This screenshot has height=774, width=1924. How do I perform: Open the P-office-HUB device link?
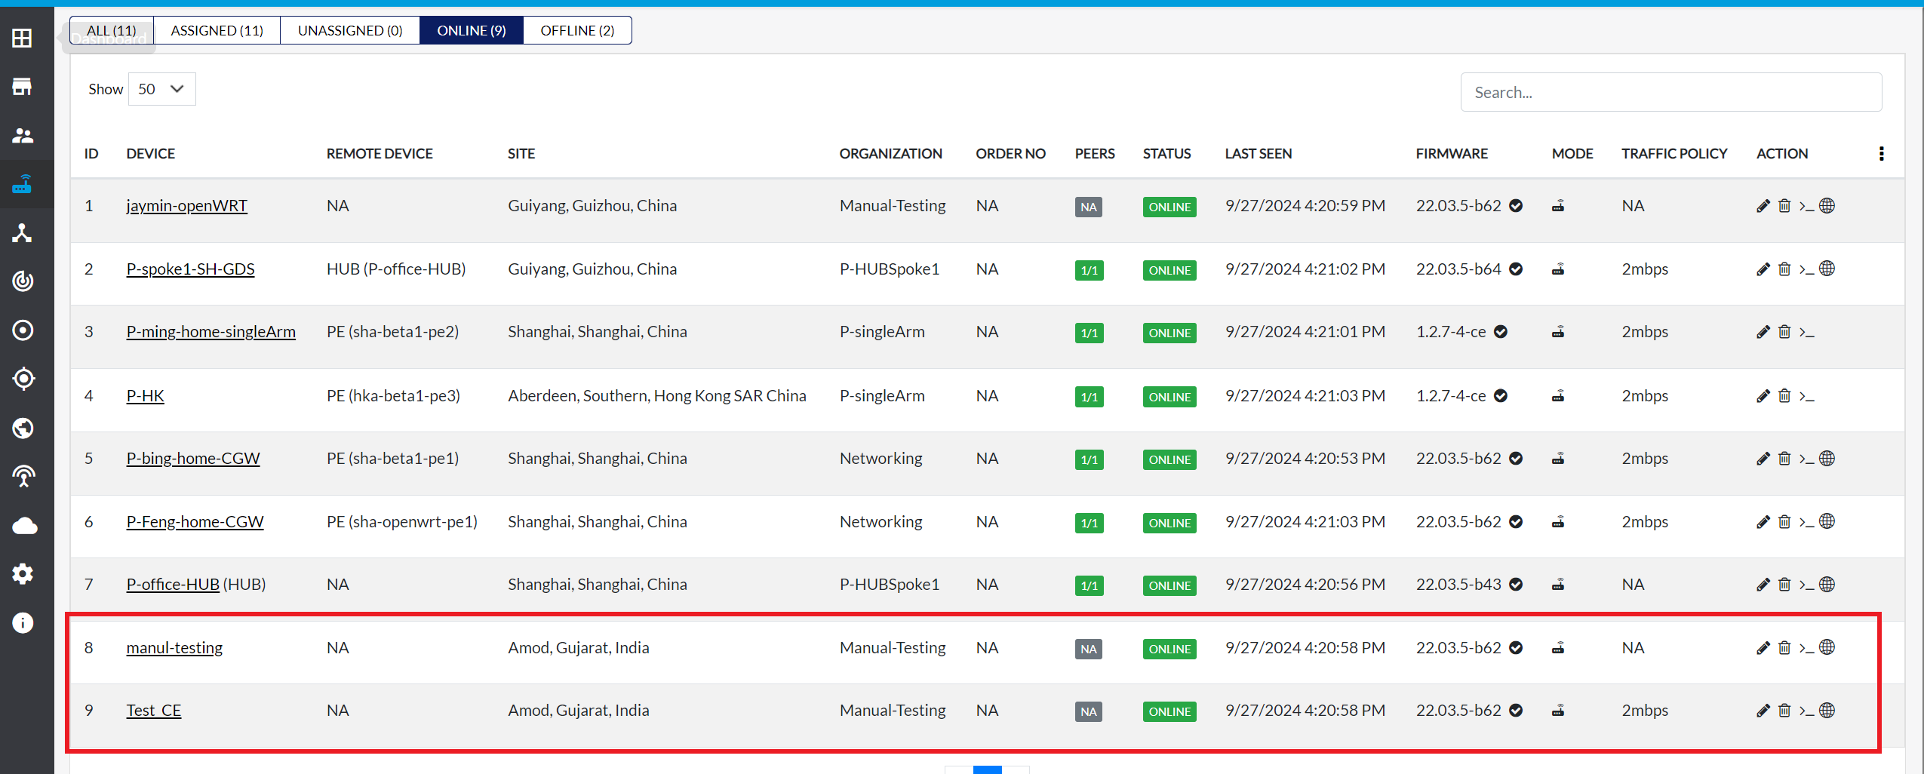pyautogui.click(x=173, y=585)
